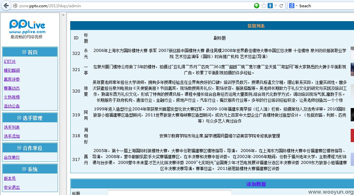354x195 pixels.
Task: Click the 信息列表 table header
Action: click(x=256, y=26)
